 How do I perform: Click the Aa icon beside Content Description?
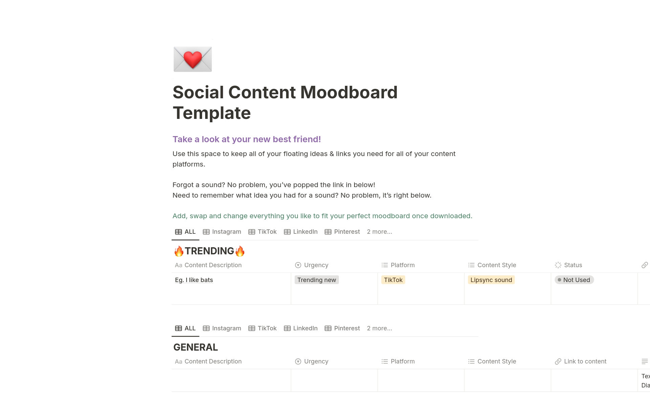click(179, 265)
